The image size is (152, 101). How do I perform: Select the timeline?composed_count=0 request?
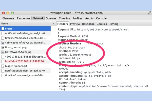pos(25,75)
